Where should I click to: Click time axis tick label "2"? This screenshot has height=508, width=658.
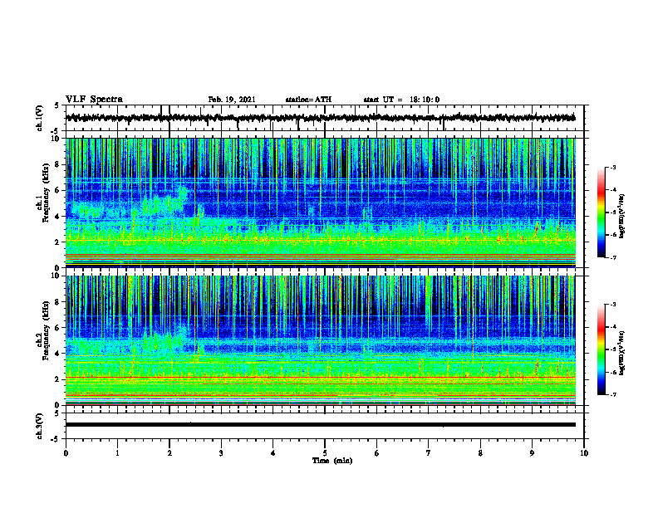tap(169, 453)
